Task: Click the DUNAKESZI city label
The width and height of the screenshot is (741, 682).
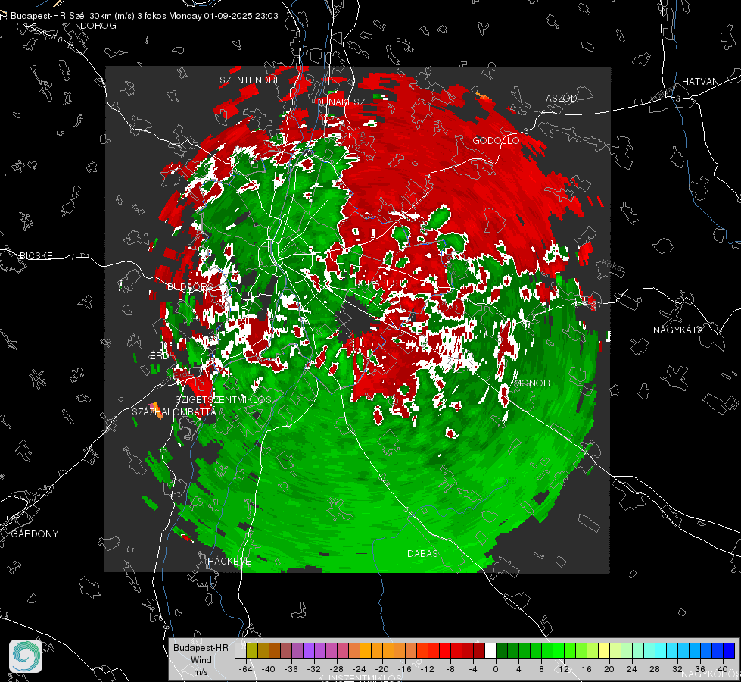Action: pos(341,102)
